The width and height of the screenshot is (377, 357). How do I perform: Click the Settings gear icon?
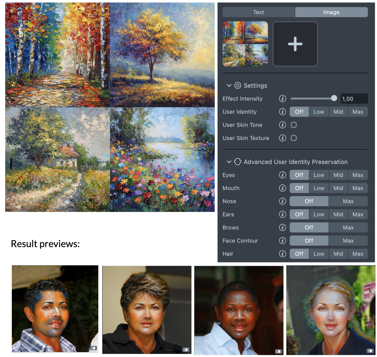pos(237,86)
